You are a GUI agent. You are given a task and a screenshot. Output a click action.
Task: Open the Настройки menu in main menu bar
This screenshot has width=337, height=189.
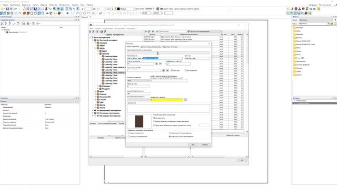pyautogui.click(x=53, y=5)
